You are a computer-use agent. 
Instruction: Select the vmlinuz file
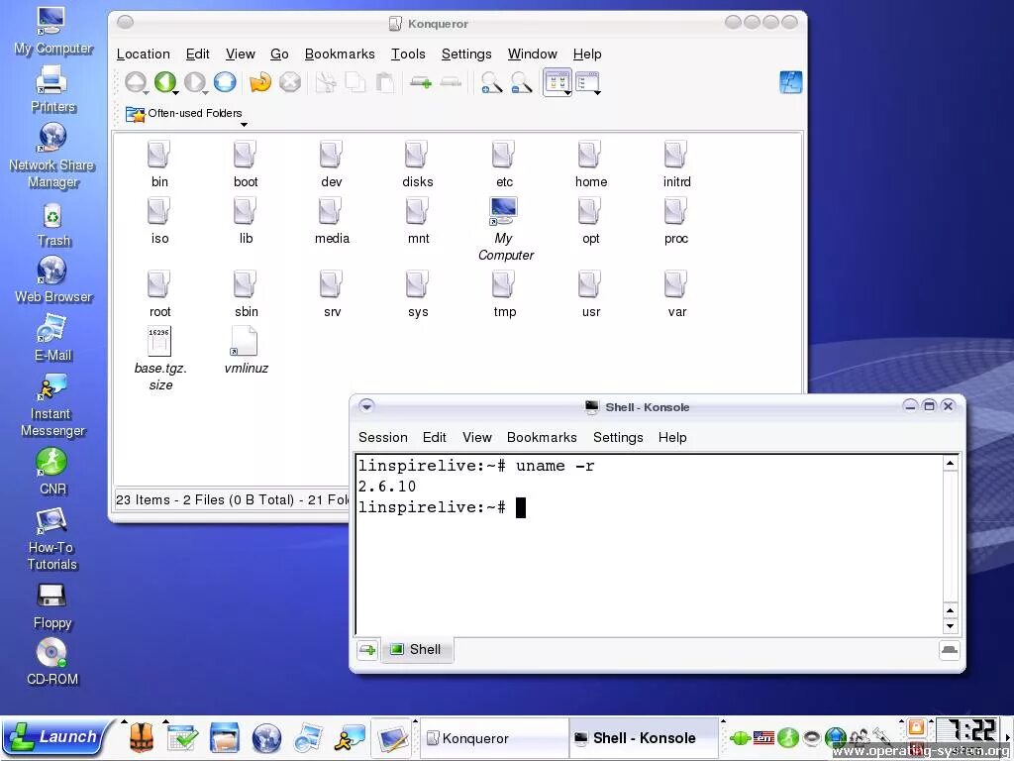pos(246,350)
